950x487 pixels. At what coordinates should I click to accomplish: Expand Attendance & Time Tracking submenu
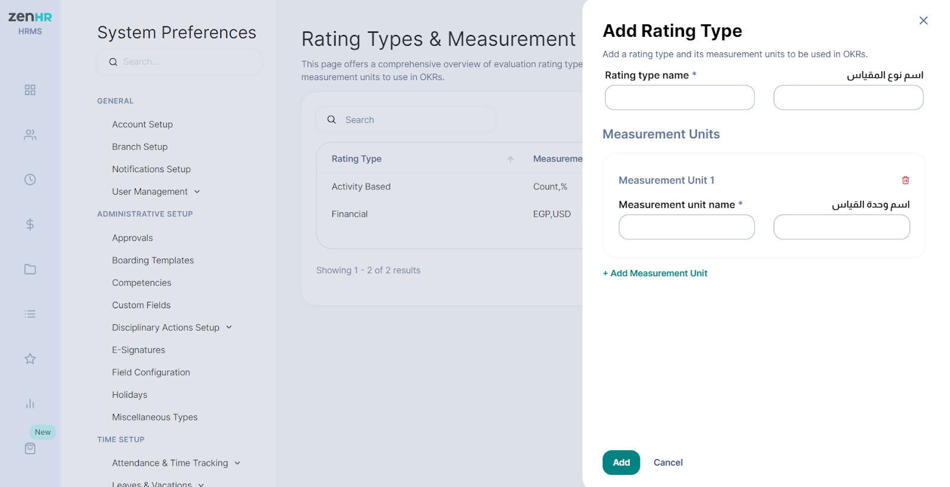(x=237, y=463)
